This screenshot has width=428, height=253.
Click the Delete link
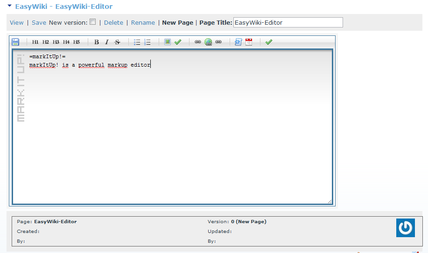click(x=113, y=22)
